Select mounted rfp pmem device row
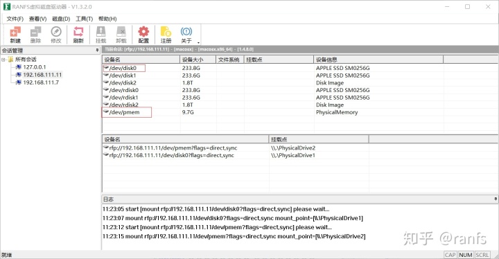 [x=300, y=148]
